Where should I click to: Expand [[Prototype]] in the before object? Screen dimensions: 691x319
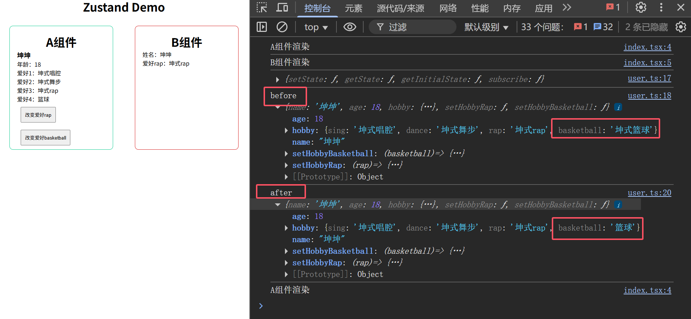pos(286,177)
